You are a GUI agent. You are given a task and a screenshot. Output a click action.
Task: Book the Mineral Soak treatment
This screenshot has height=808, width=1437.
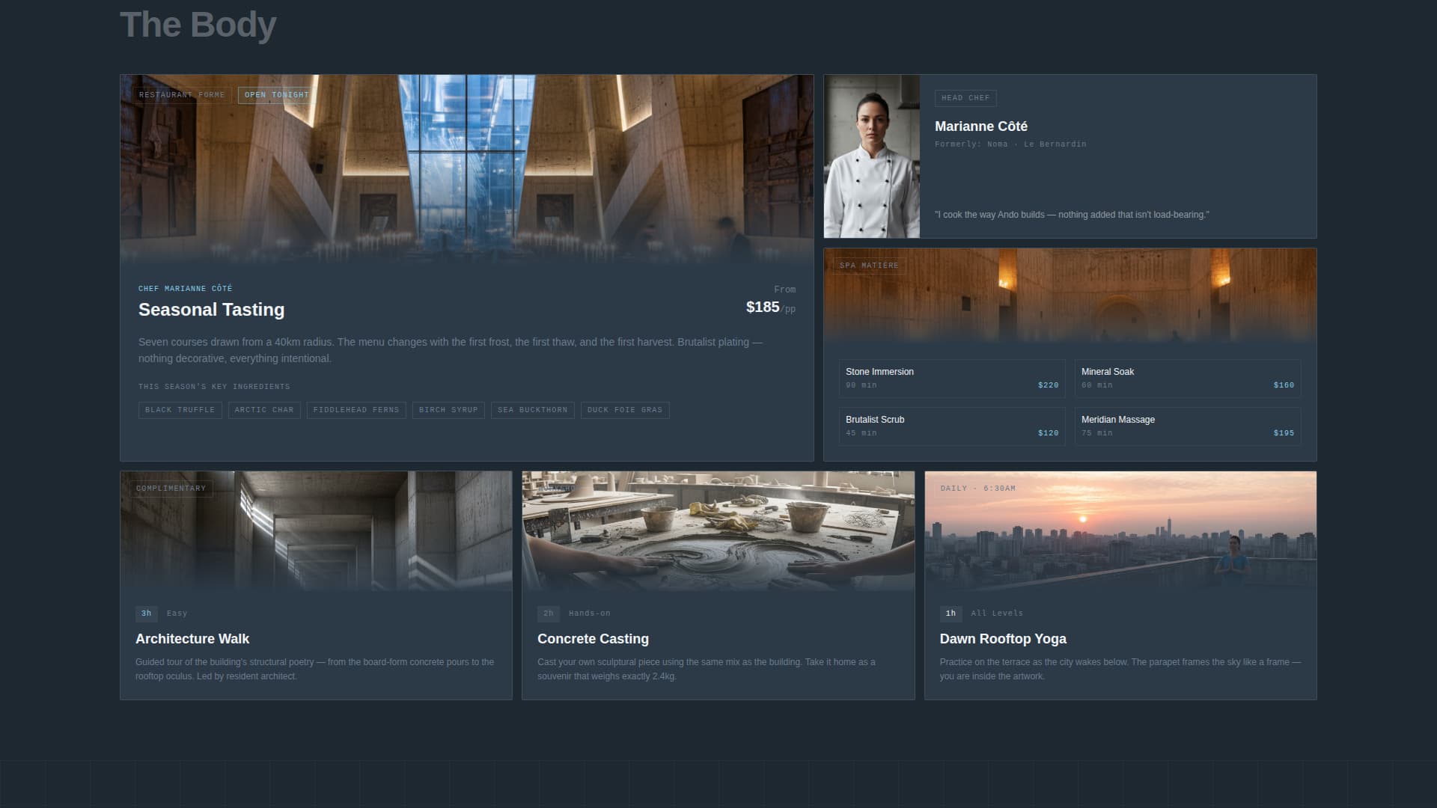point(1187,378)
